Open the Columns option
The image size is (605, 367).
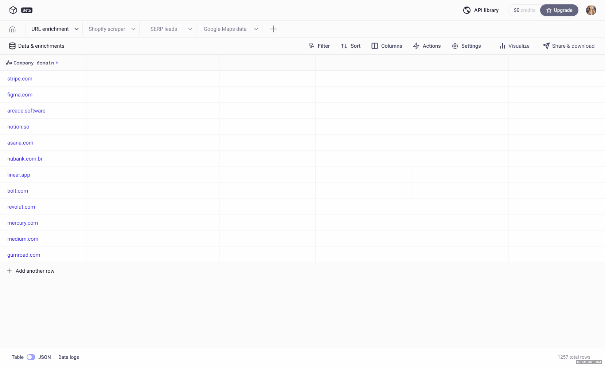click(x=391, y=46)
